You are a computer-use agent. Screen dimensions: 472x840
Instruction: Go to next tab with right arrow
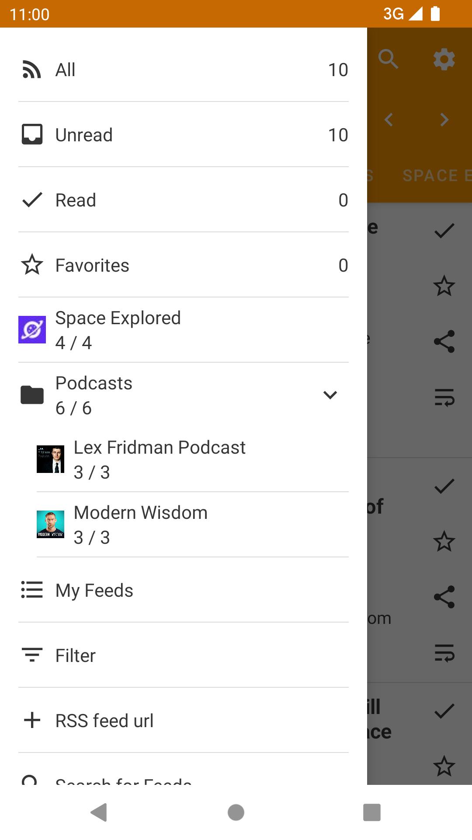tap(444, 119)
